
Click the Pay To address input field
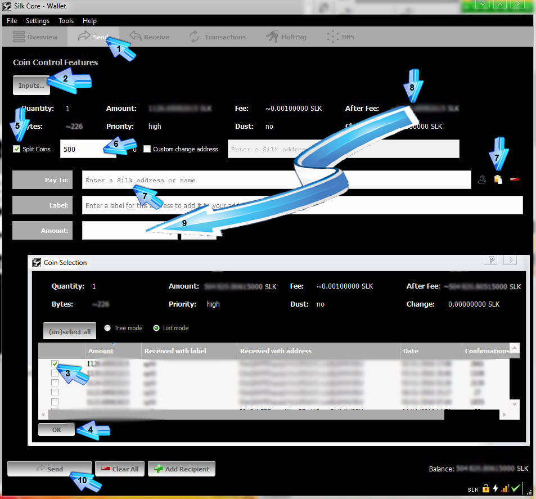276,179
